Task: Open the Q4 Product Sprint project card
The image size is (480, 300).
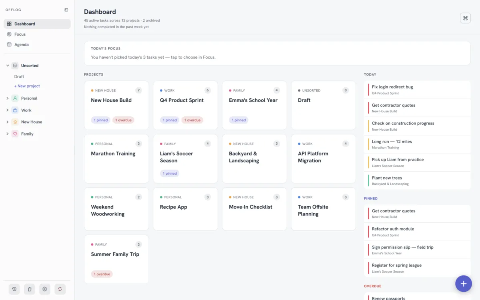Action: coord(185,106)
